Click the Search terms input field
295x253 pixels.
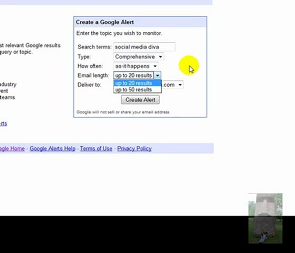point(144,47)
